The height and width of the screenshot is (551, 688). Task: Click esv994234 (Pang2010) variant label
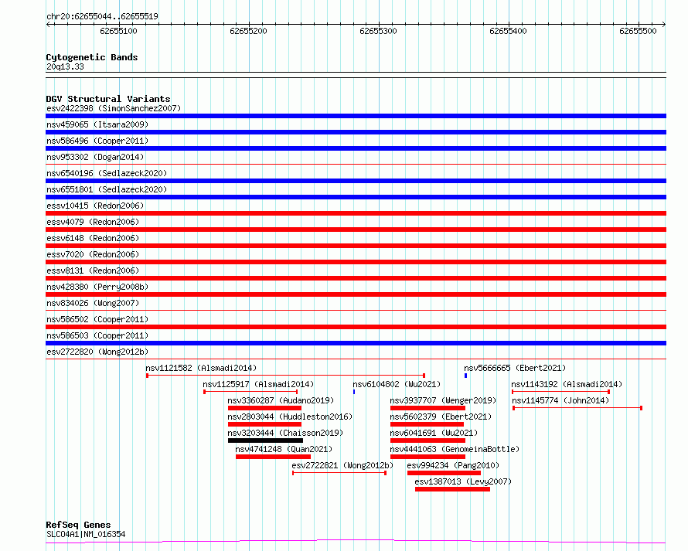(453, 465)
